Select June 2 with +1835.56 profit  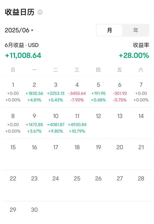[35, 92]
